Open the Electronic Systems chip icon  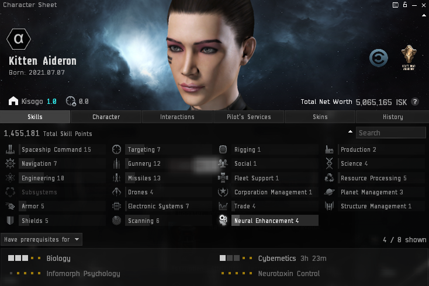tap(116, 206)
